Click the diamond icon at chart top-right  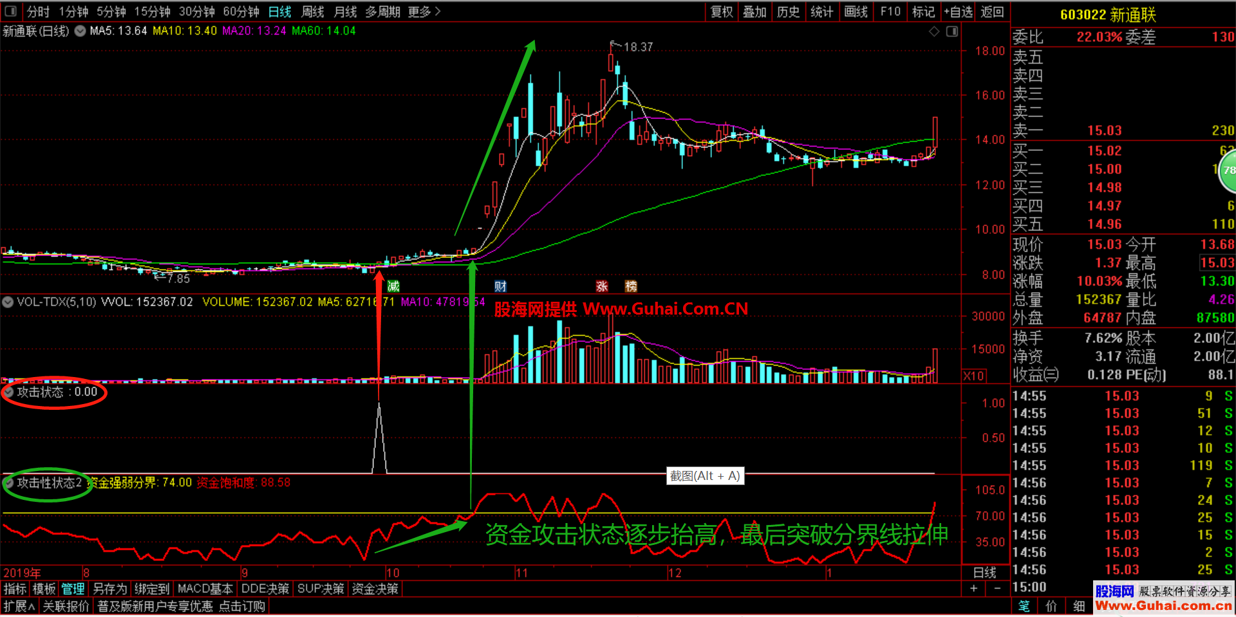point(934,32)
